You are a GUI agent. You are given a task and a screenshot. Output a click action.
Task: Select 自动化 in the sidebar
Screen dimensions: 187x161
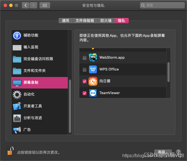coord(39,94)
